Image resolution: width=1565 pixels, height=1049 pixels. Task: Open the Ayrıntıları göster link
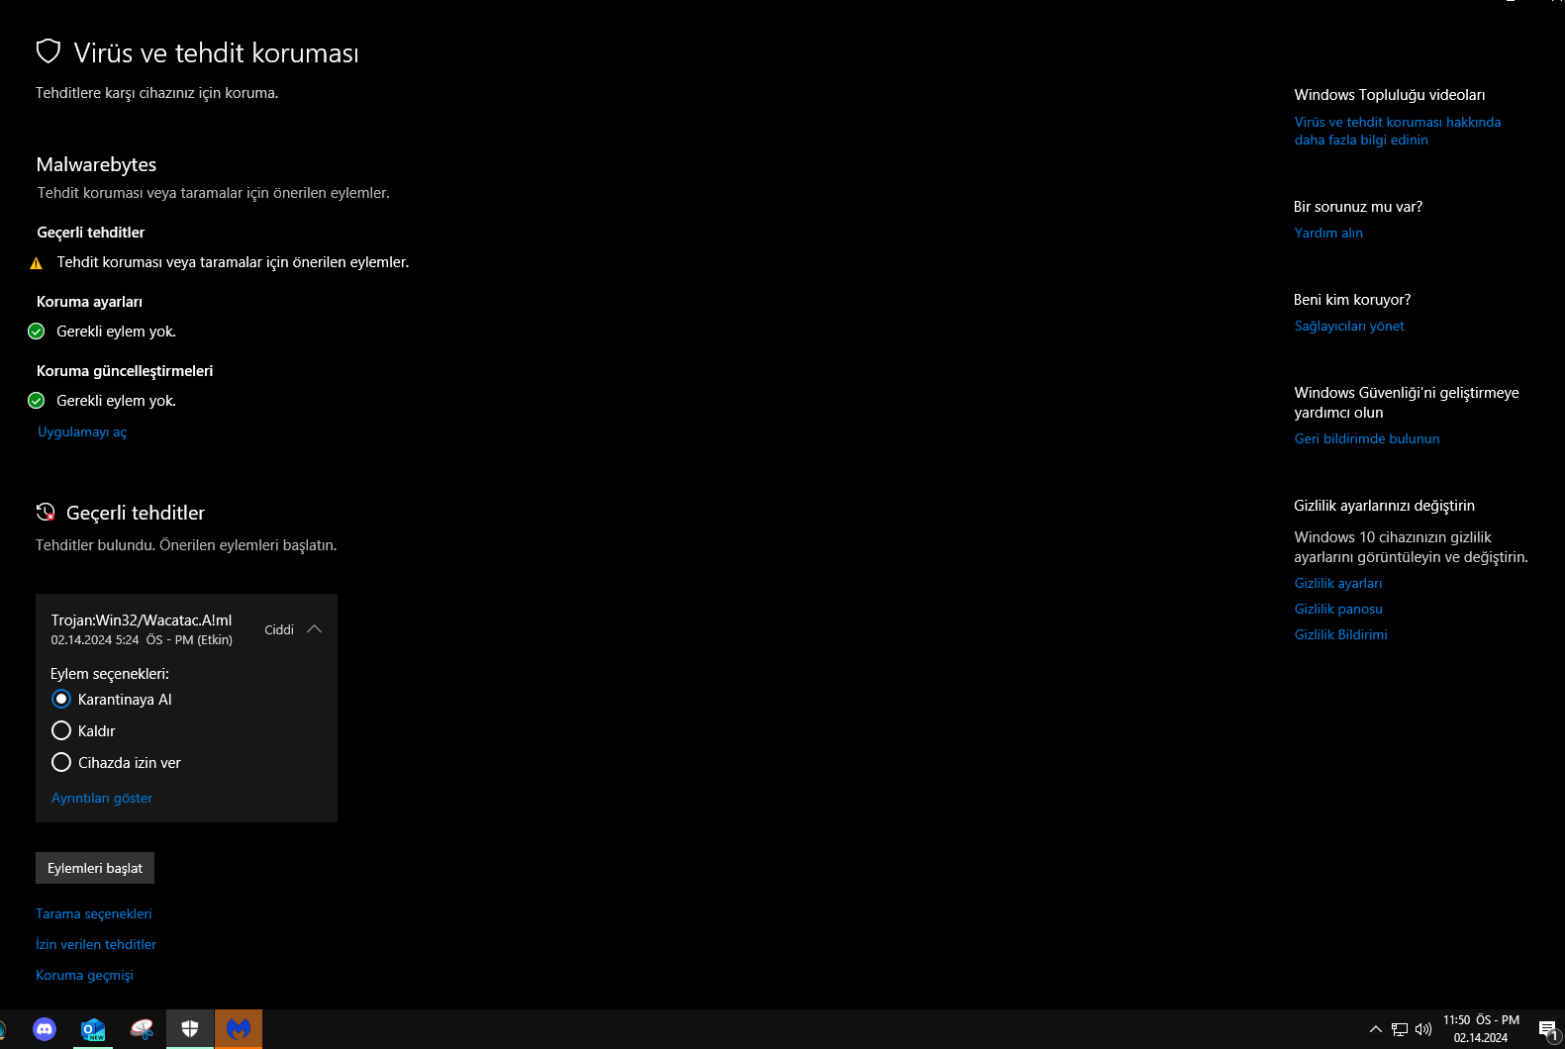tap(102, 799)
